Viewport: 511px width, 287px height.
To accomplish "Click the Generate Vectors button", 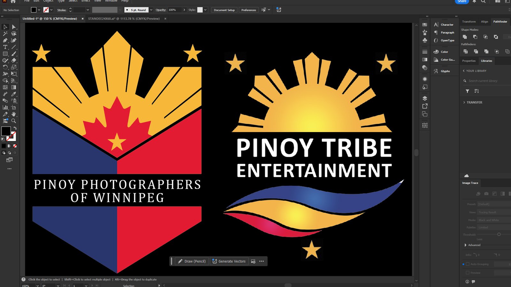I will pos(229,261).
